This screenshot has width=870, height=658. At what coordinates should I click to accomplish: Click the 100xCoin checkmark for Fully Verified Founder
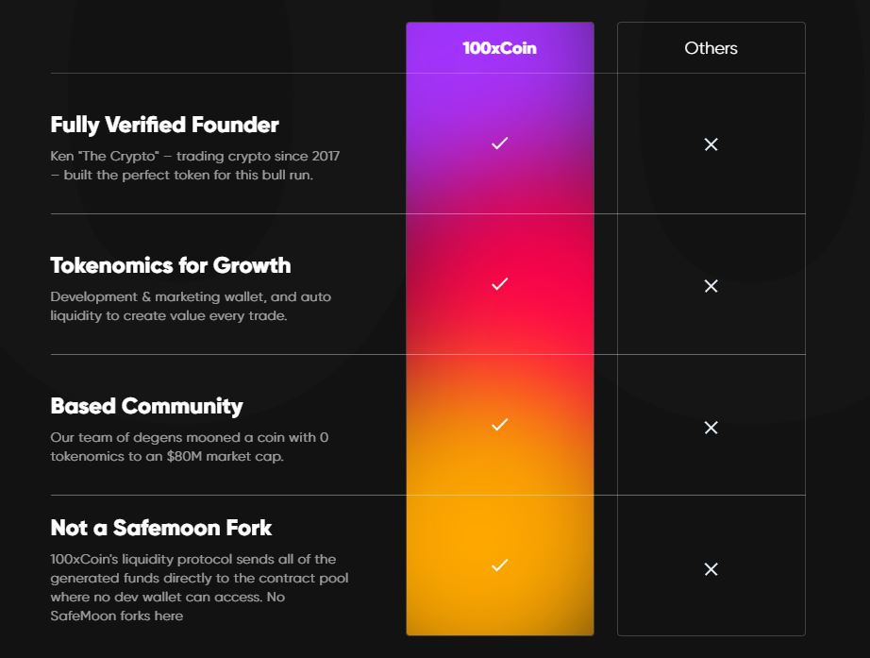coord(500,143)
